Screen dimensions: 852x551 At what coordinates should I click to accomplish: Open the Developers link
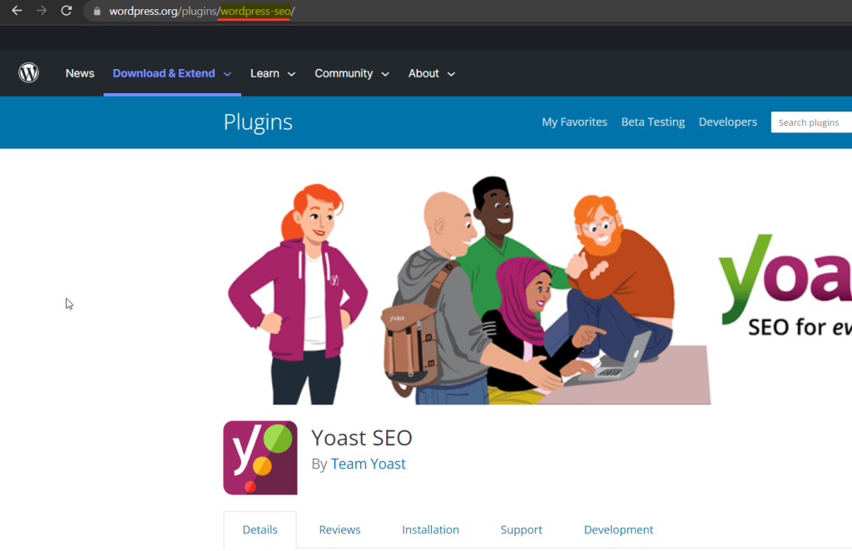[727, 122]
